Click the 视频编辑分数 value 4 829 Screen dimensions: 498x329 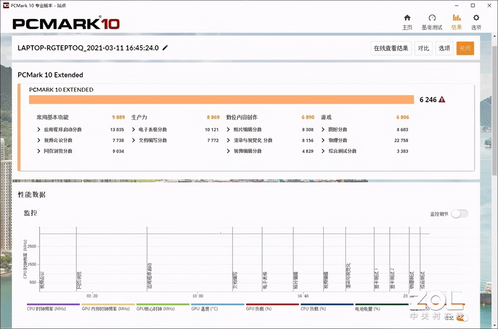308,151
